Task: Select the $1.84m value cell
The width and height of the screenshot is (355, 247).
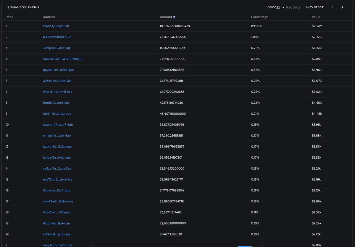Action: (x=317, y=26)
